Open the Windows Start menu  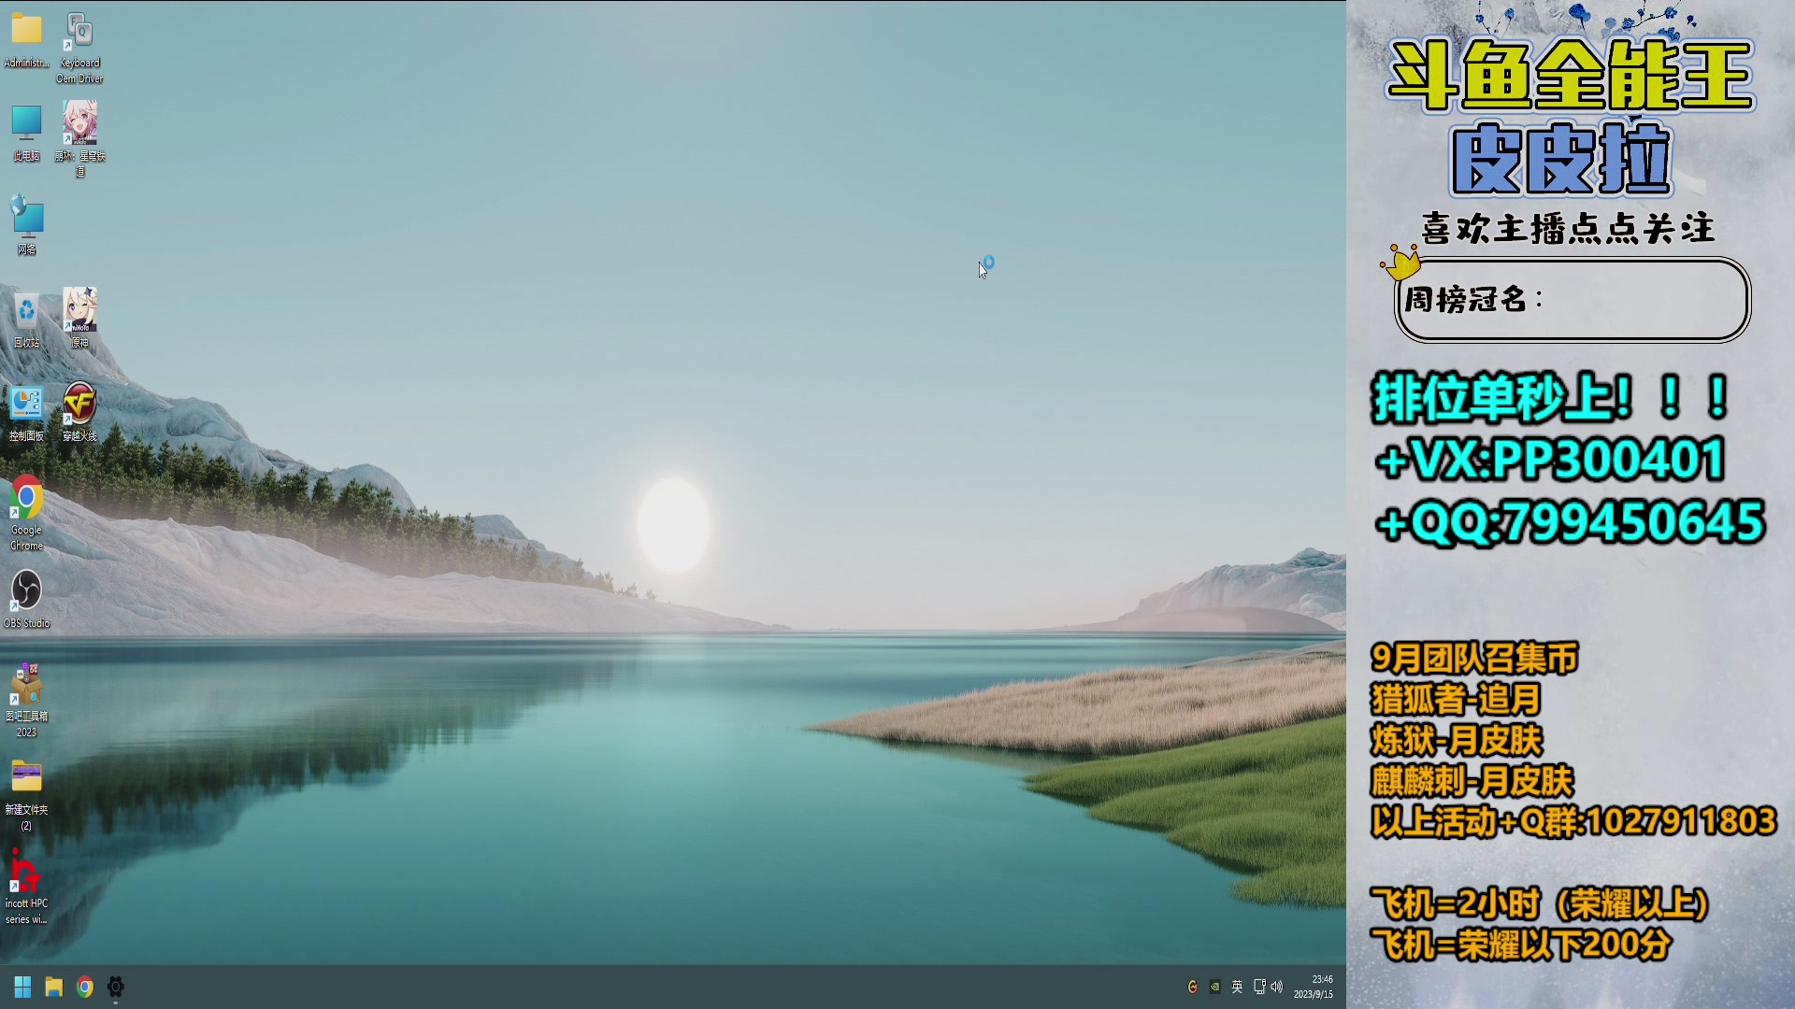[x=22, y=987]
